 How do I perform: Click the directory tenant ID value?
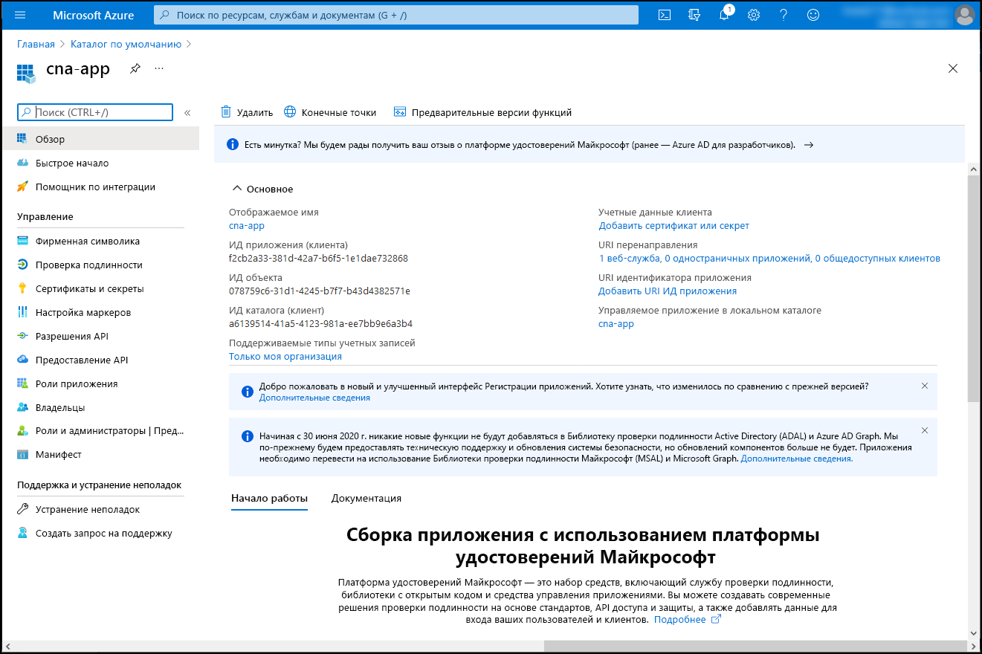320,323
